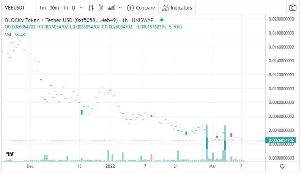The width and height of the screenshot is (301, 174).
Task: Open the Compare symbols button
Action: [x=141, y=8]
